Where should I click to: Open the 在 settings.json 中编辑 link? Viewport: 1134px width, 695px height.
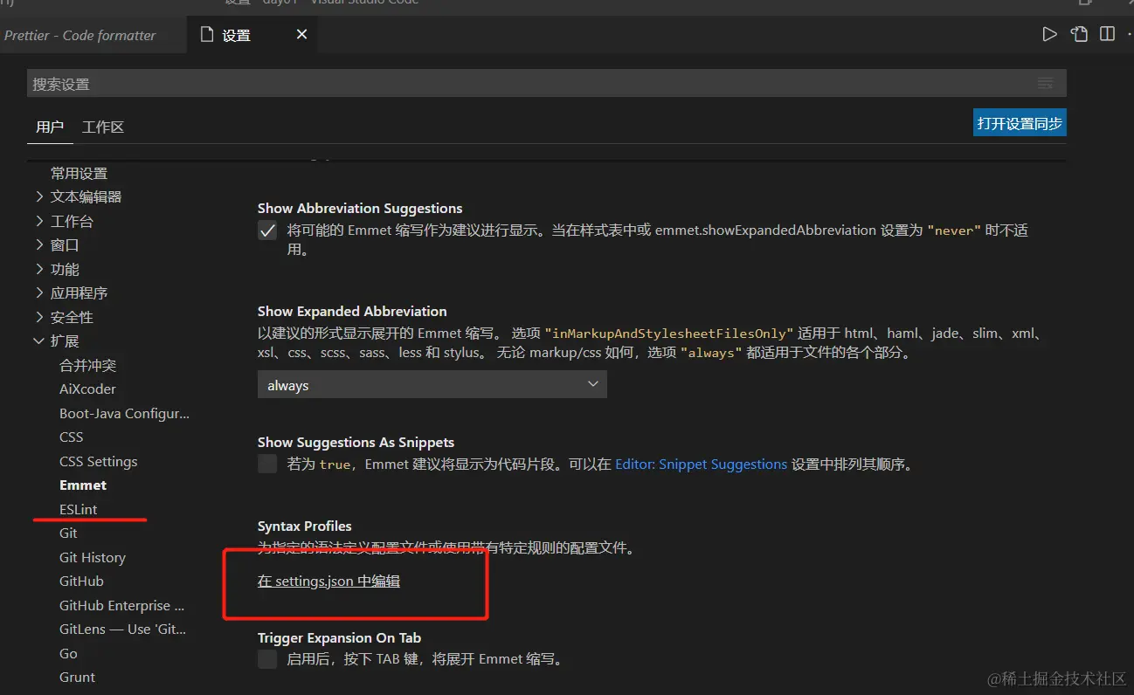tap(328, 581)
